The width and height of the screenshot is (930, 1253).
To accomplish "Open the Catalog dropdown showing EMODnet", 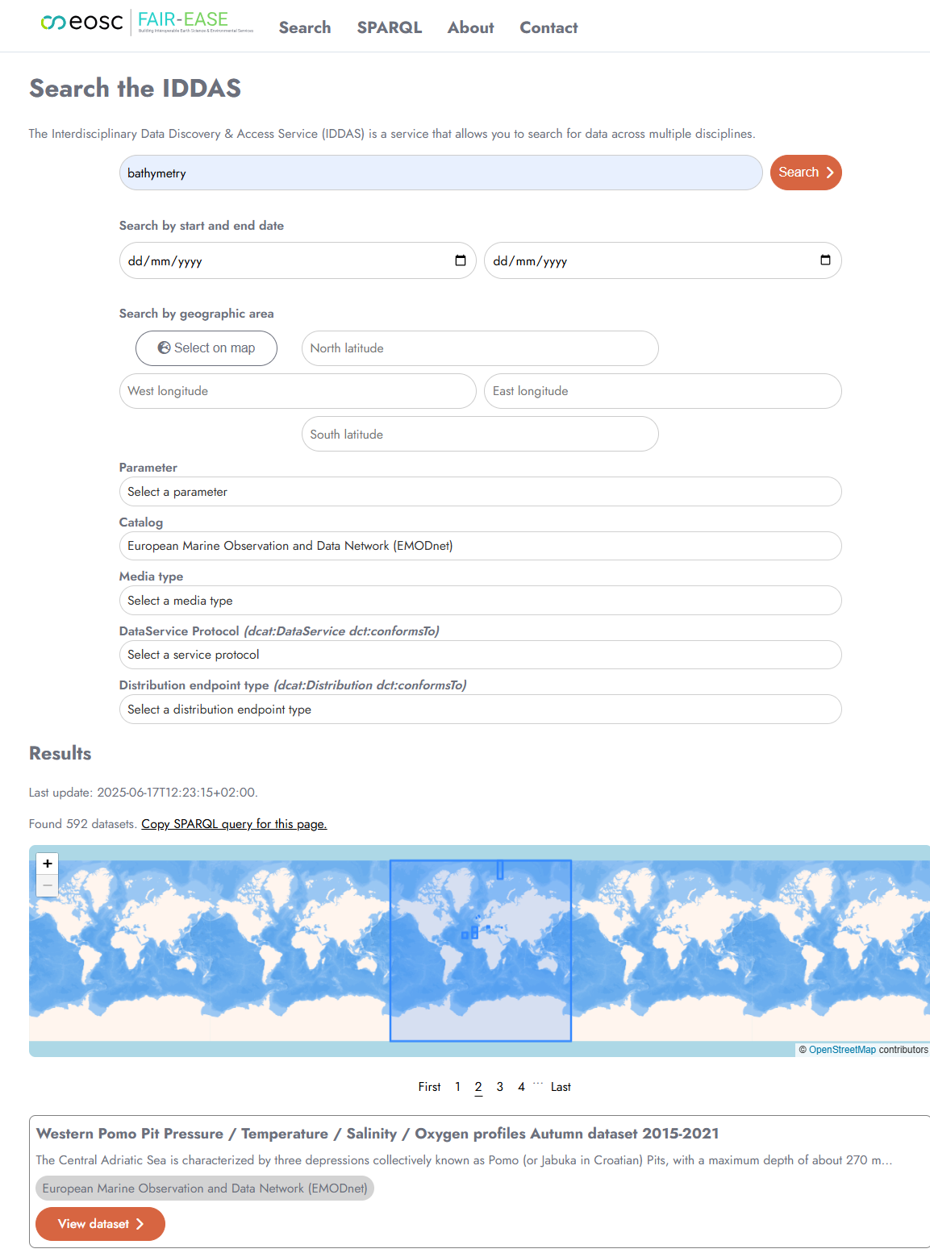I will point(480,546).
